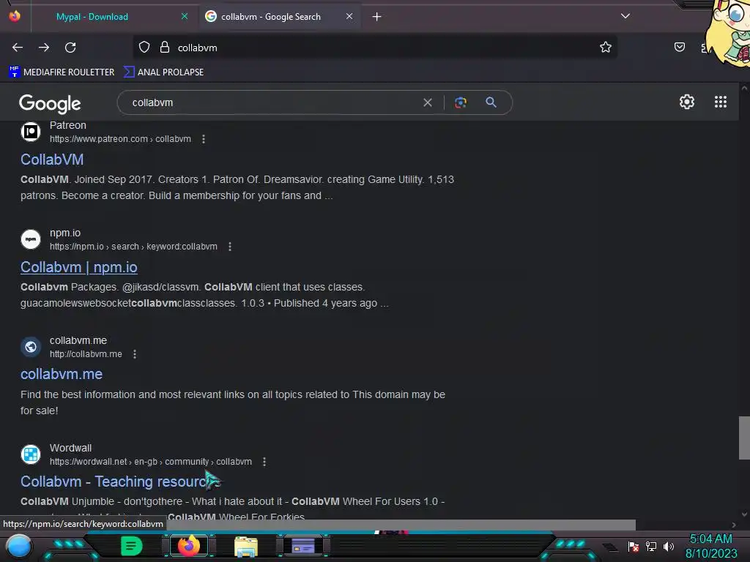Click the horizontal scrollbar at page bottom

point(401,525)
